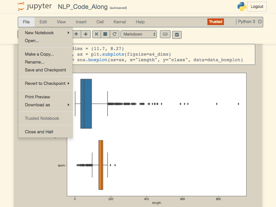Move the selected cell up
This screenshot has height=207, width=276.
[x=76, y=34]
